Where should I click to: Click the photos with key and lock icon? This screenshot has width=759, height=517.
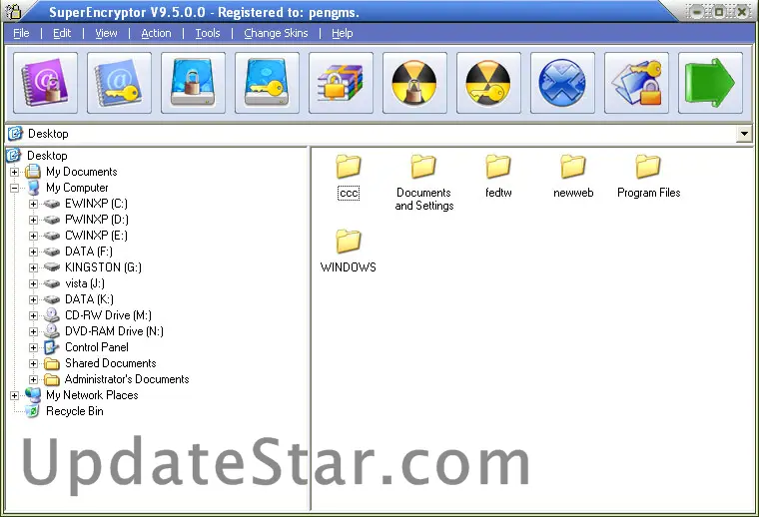point(636,83)
